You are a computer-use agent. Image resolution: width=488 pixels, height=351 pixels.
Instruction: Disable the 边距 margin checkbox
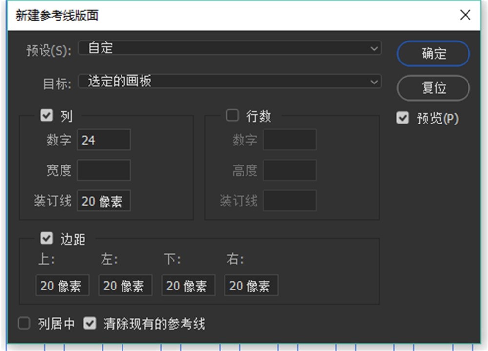[x=46, y=238]
